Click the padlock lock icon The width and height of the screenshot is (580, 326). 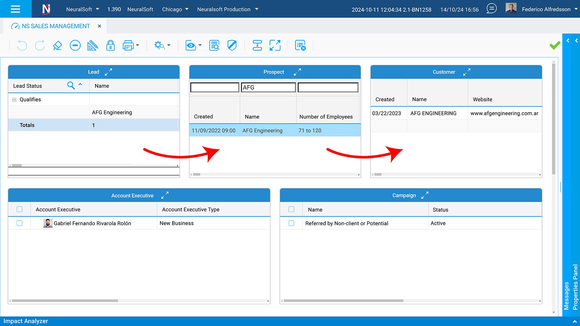111,46
